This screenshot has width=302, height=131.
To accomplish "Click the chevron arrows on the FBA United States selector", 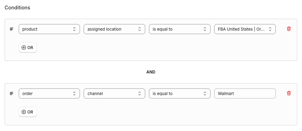I will tap(270, 29).
